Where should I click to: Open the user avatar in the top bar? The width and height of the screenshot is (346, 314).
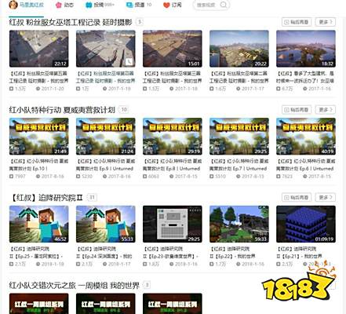coord(13,5)
